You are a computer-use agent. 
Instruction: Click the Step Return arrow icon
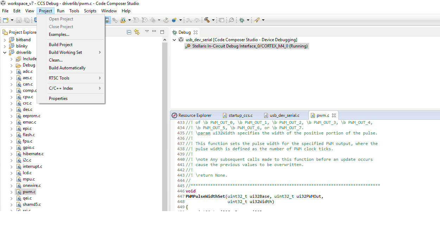pyautogui.click(x=166, y=20)
